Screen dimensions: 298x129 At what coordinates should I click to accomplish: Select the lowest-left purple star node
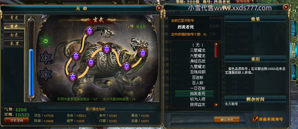pos(73,77)
